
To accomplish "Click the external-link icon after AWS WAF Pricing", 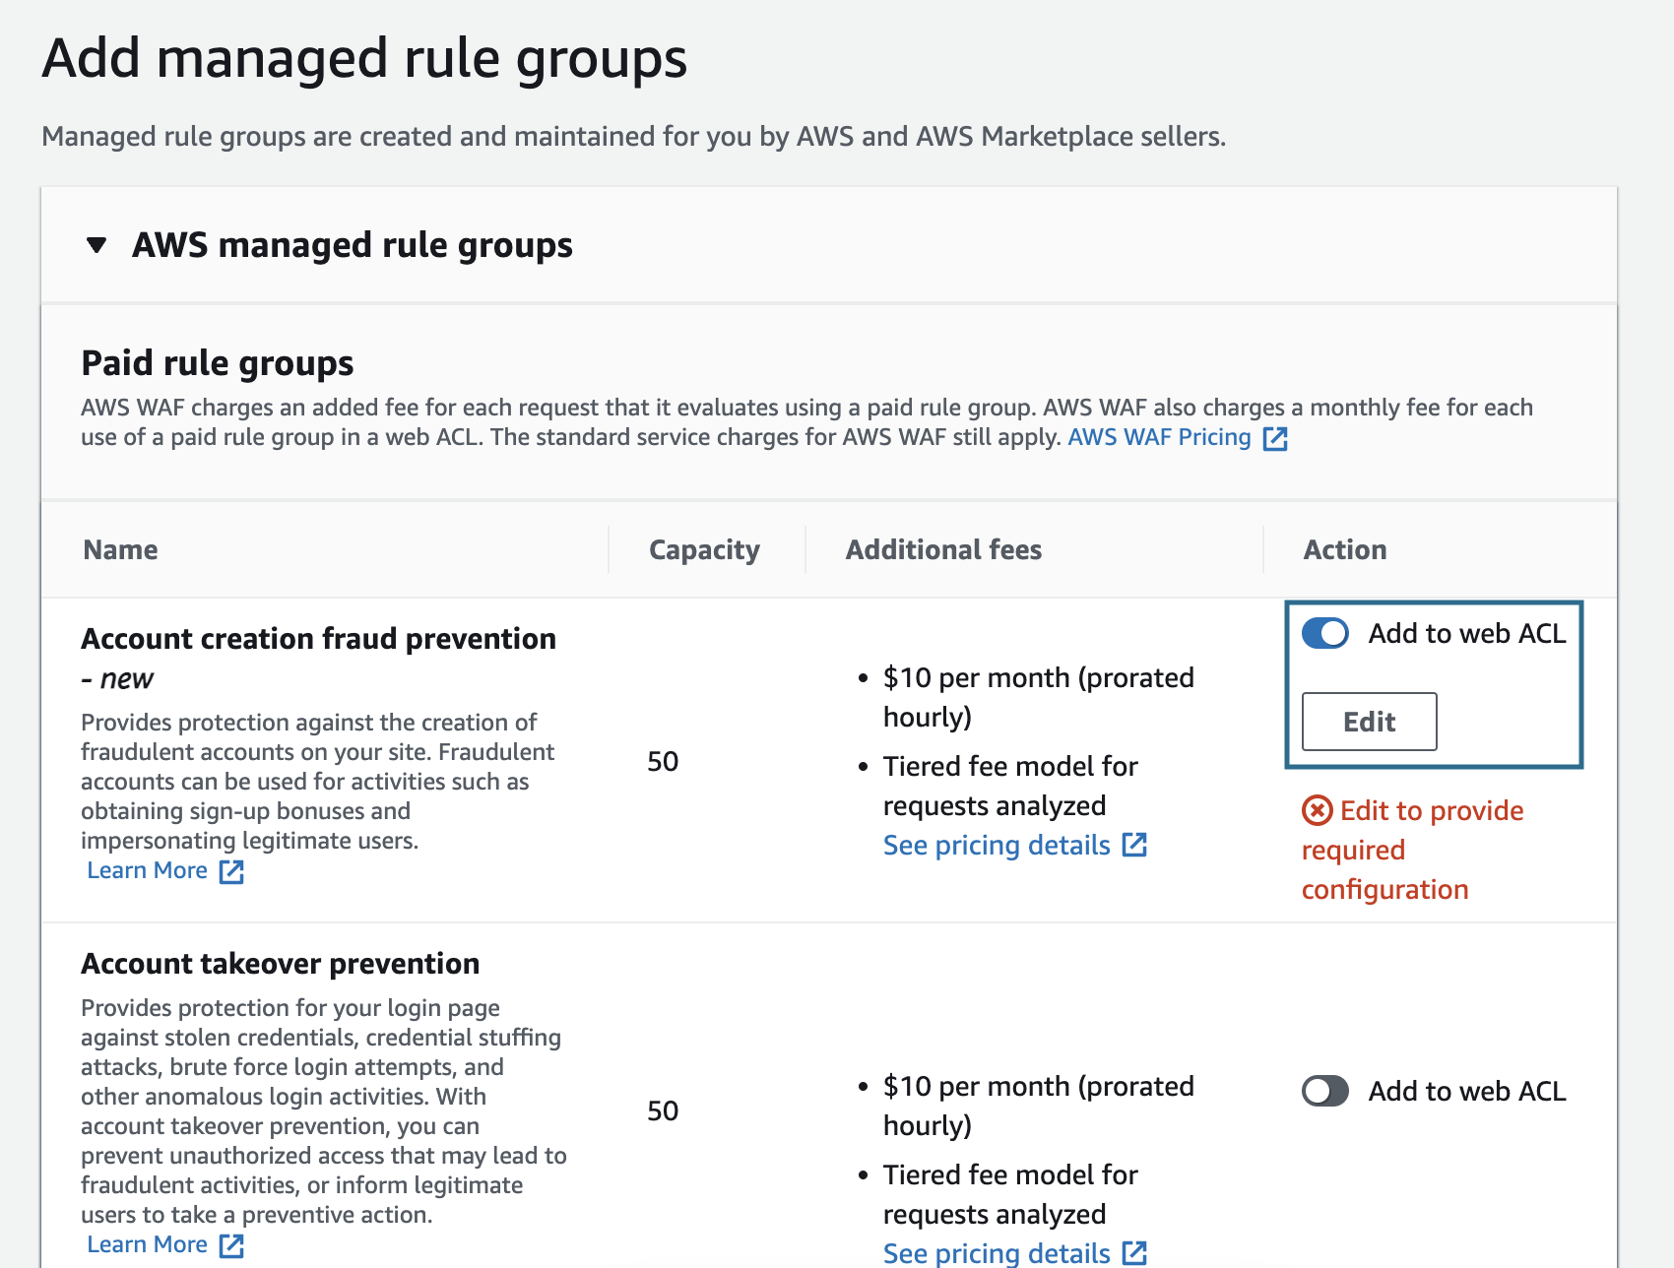I will tap(1275, 438).
